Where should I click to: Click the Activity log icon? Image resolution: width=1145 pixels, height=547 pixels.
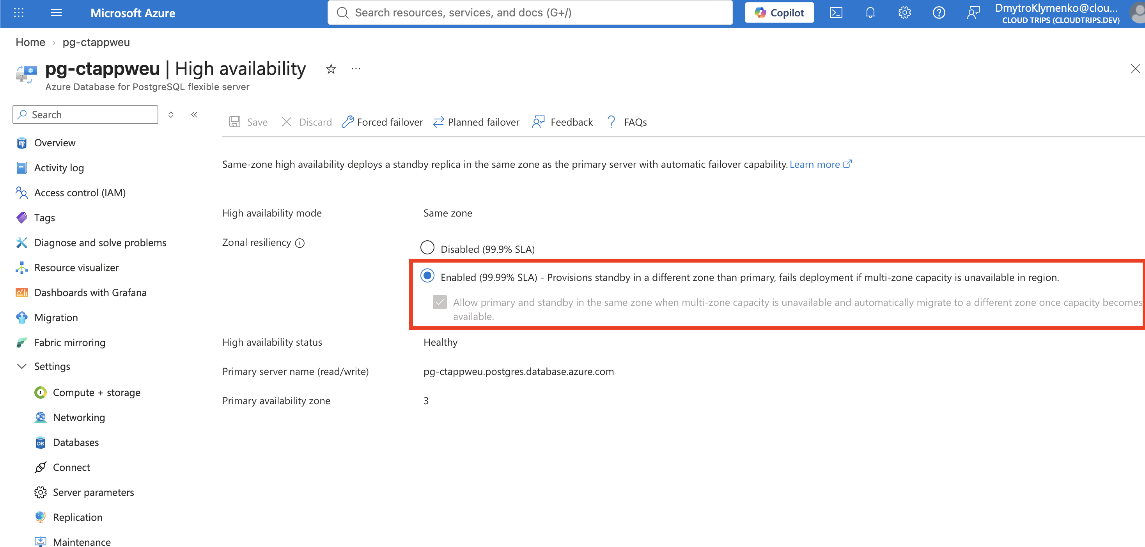coord(22,168)
